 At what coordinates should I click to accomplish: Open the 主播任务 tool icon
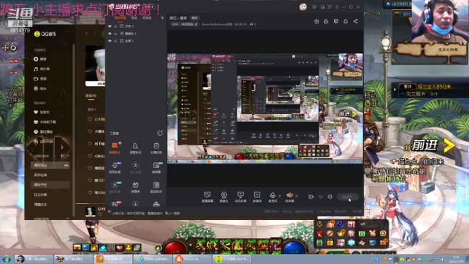tap(156, 148)
